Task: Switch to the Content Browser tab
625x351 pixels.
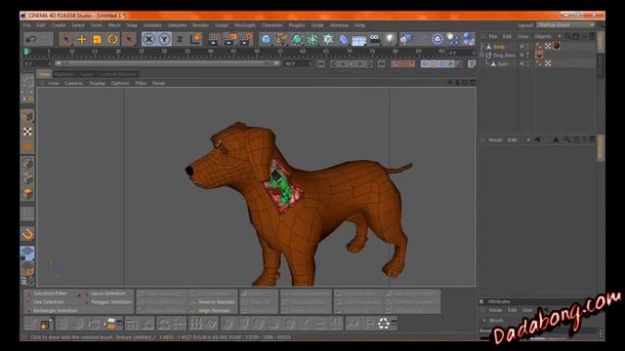Action: (117, 74)
